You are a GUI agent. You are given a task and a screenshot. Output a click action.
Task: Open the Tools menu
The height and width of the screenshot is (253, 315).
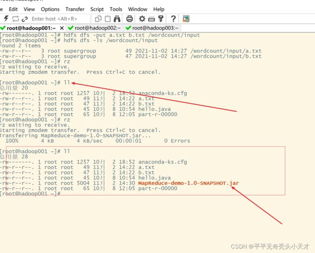[116, 9]
